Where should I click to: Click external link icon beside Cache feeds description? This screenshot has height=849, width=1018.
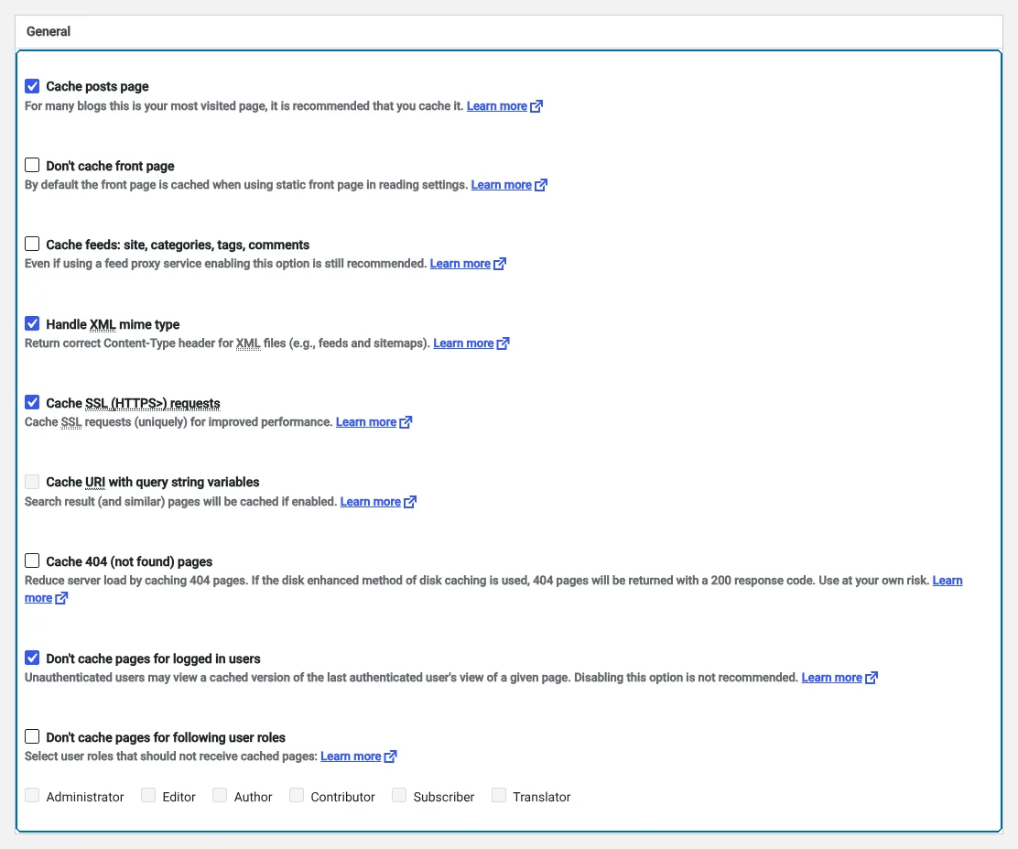500,264
